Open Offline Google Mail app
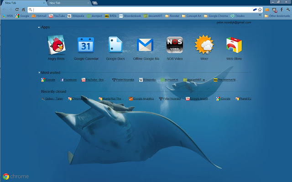292x182 pixels. click(145, 45)
